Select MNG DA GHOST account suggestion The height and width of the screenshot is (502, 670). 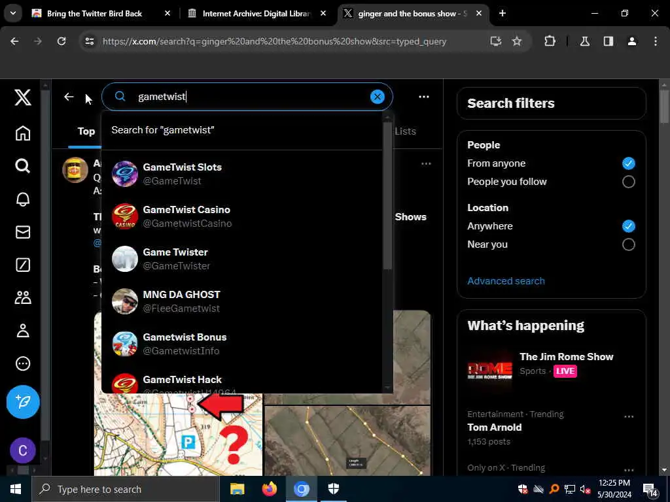tap(242, 301)
